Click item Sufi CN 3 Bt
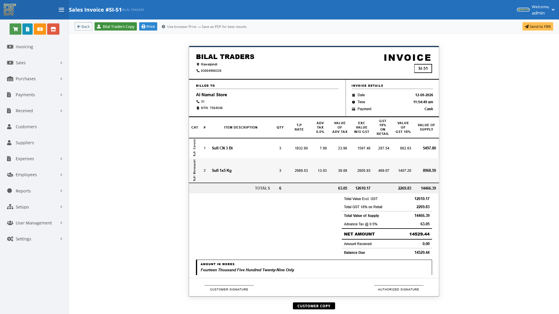Screen dimensions: 559x314 (222, 148)
